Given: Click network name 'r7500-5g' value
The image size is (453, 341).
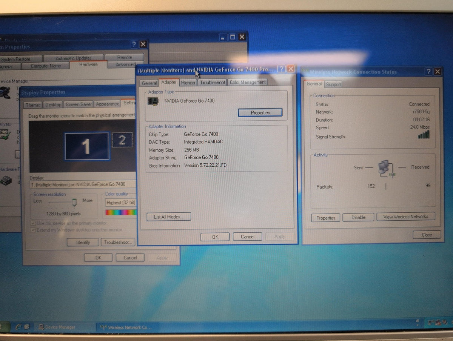Looking at the screenshot, I should point(421,112).
